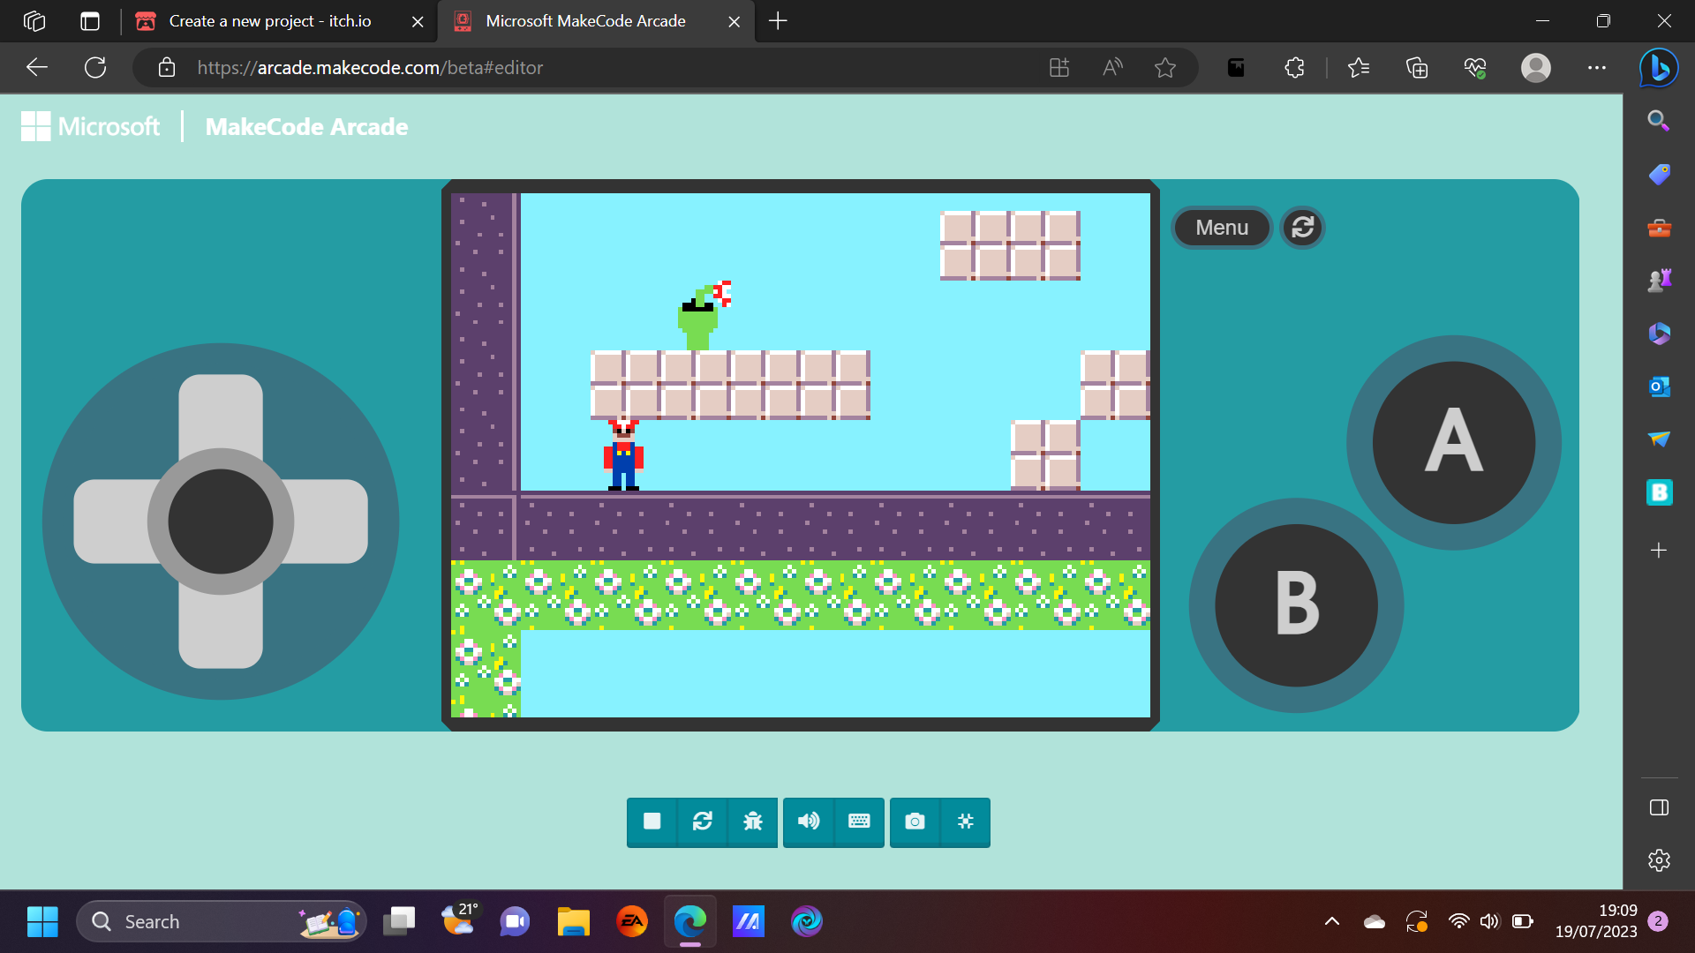Open tab actions menu in the title bar

(90, 21)
